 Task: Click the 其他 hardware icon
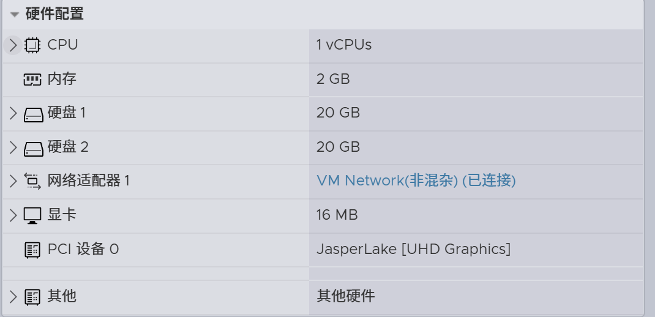[x=32, y=297]
